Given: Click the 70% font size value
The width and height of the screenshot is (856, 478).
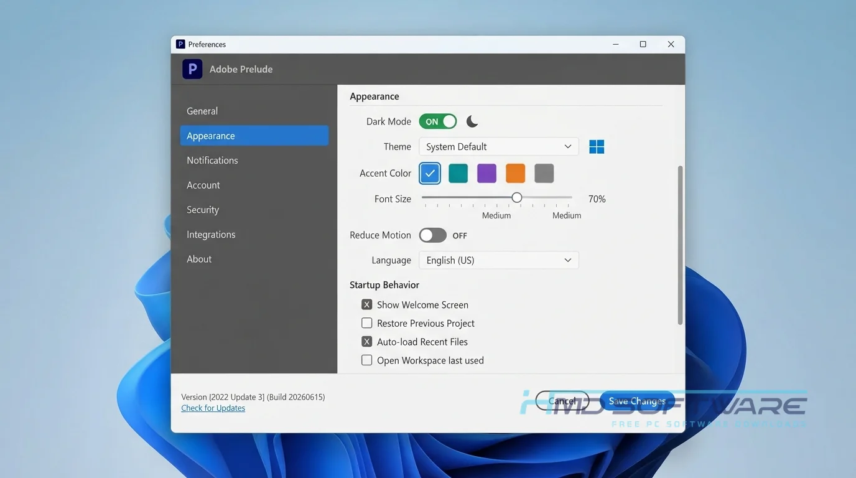Looking at the screenshot, I should click(x=597, y=199).
